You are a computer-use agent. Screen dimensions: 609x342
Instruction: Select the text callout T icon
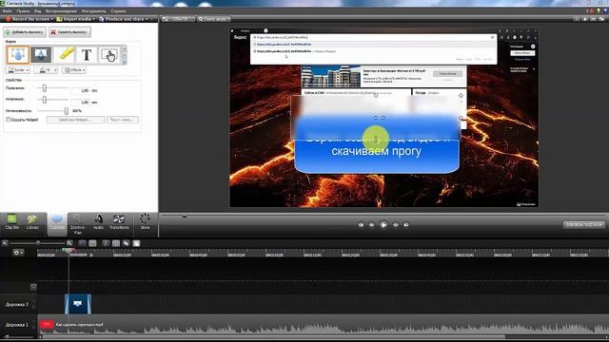point(87,55)
